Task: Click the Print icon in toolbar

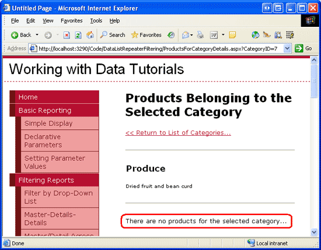Action: pyautogui.click(x=200, y=35)
